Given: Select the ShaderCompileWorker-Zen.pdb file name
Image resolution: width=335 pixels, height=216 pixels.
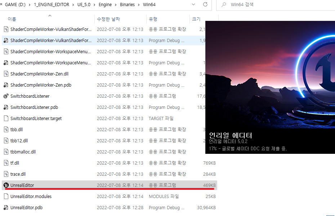Looking at the screenshot, I should pyautogui.click(x=41, y=85).
